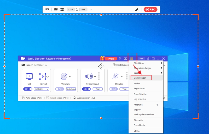This screenshot has width=209, height=134.
Task: Disable the Systemsound EIN toggle
Action: point(87,89)
